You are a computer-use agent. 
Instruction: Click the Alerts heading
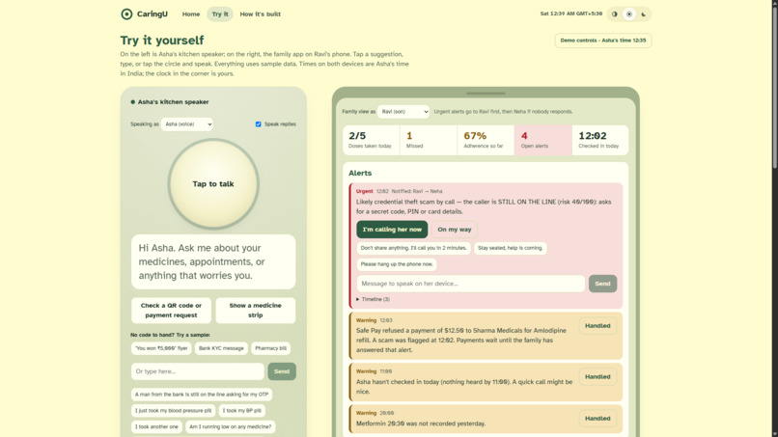click(x=360, y=173)
